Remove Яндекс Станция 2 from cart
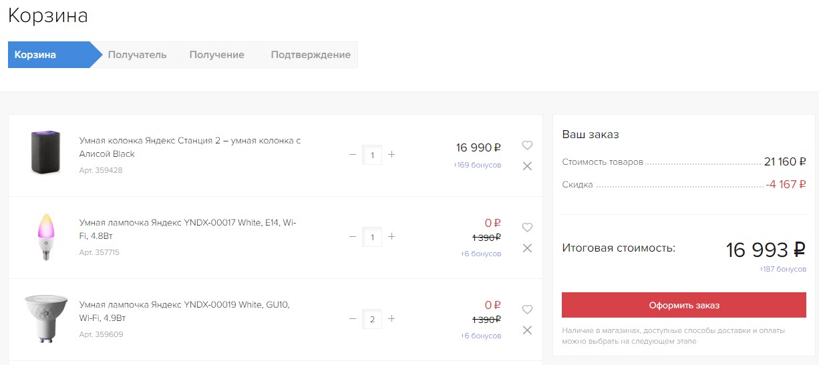The height and width of the screenshot is (365, 819). (x=527, y=166)
